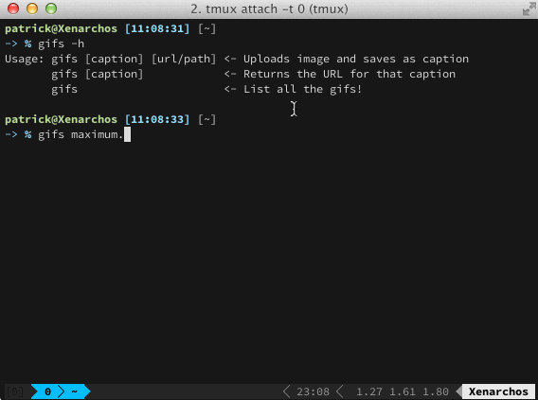
Task: Click load average value 1.80
Action: [436, 391]
